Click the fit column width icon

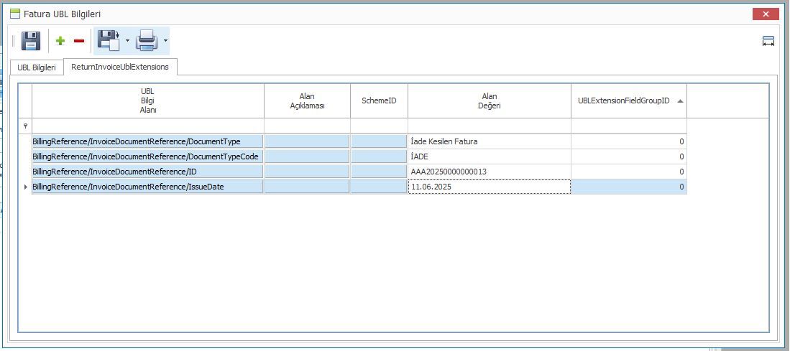click(x=768, y=41)
